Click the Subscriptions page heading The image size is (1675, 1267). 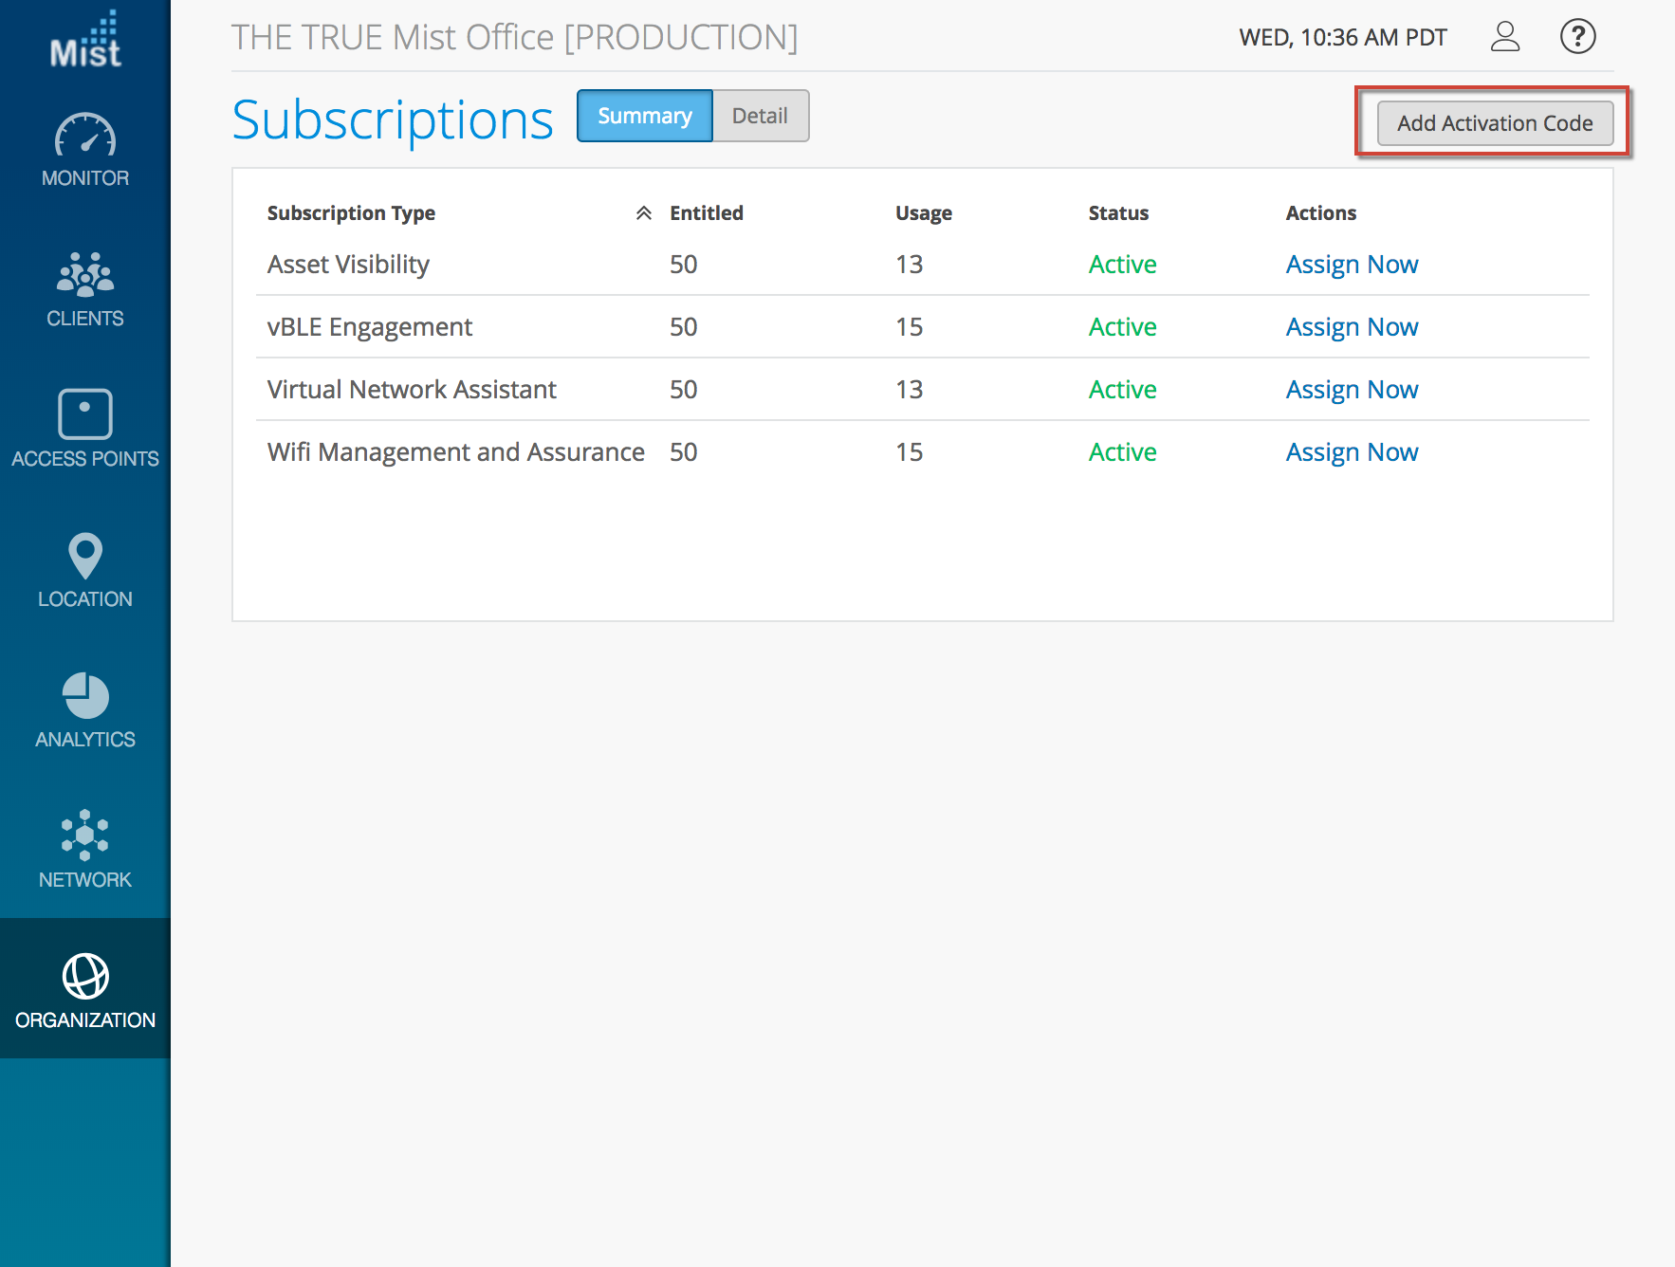[x=393, y=120]
